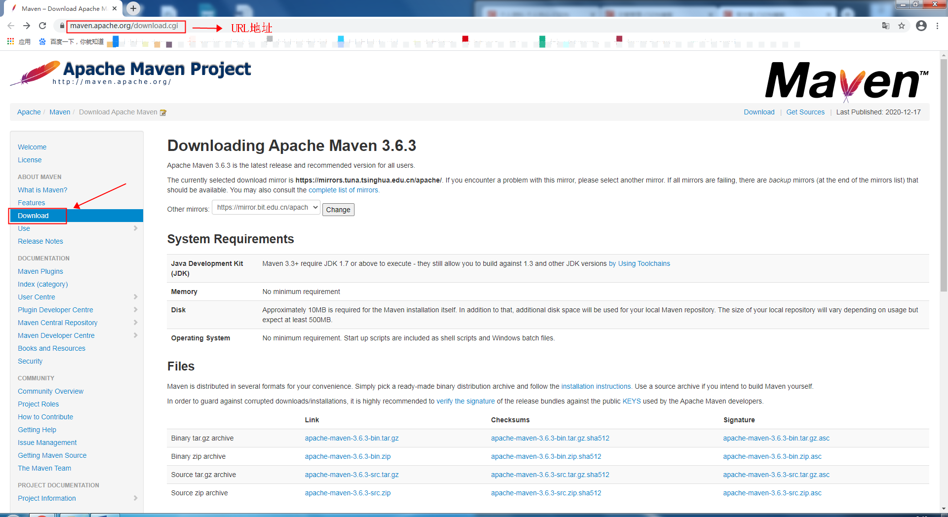Open Community Overview link
Viewport: 948px width, 517px height.
pyautogui.click(x=51, y=391)
